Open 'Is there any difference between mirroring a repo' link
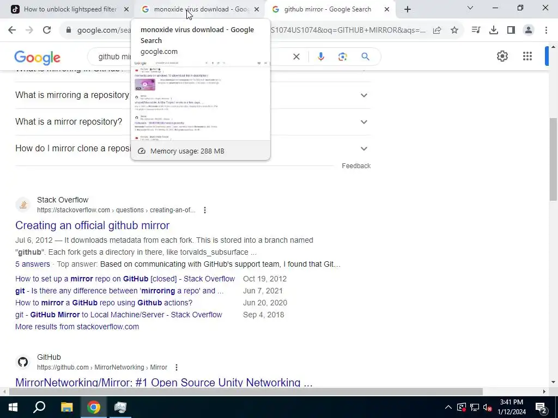Image resolution: width=558 pixels, height=418 pixels. click(x=119, y=291)
